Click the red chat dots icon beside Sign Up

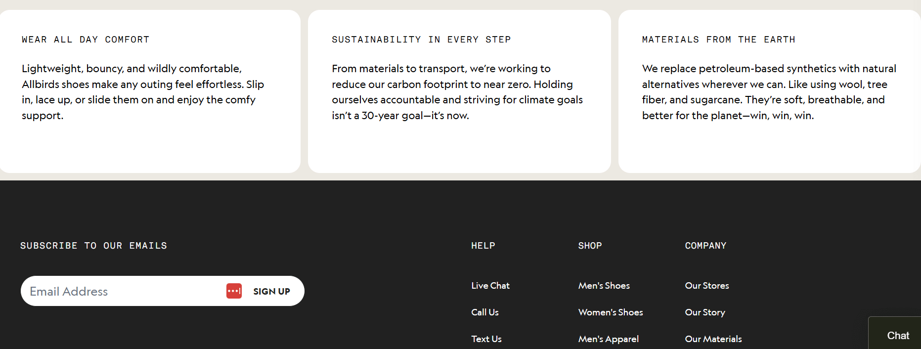[x=233, y=291]
